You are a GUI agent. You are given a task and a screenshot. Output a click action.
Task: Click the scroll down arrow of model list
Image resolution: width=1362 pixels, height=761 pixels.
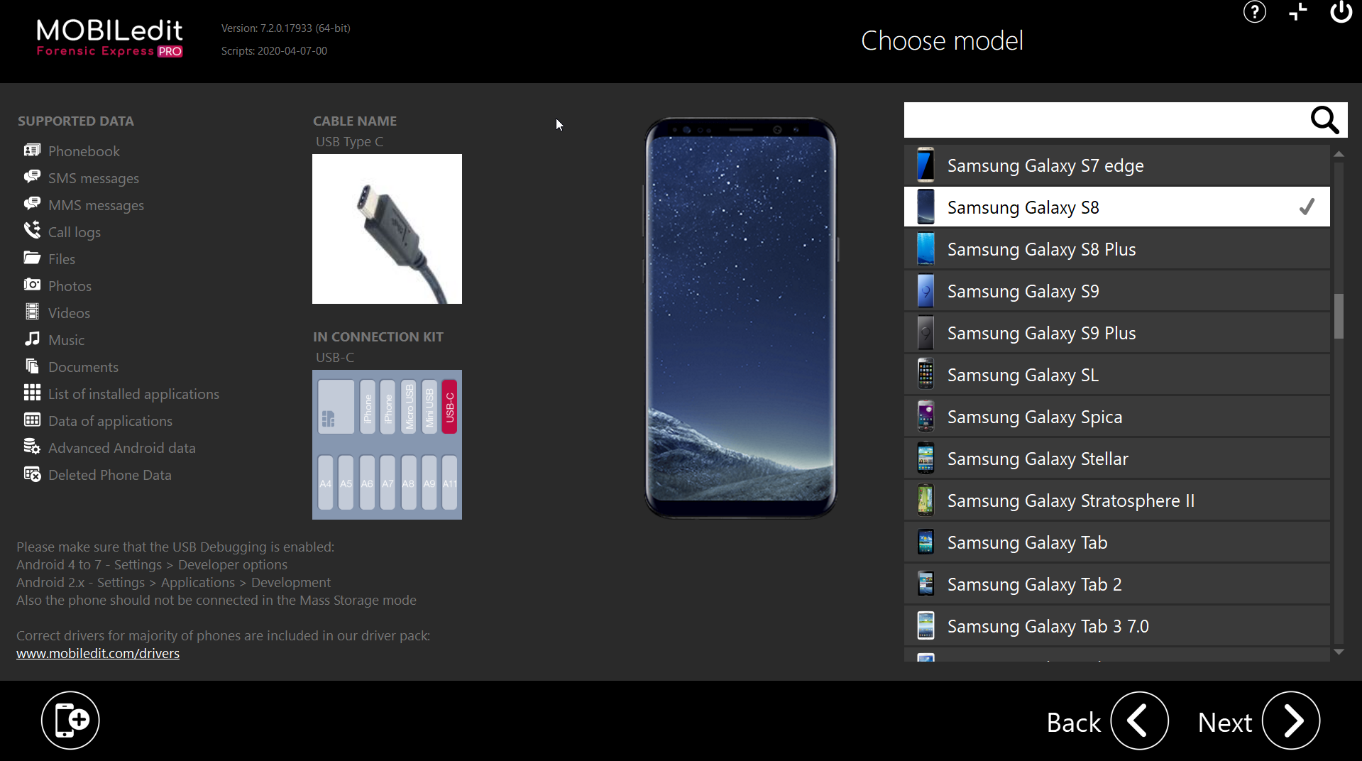tap(1339, 652)
